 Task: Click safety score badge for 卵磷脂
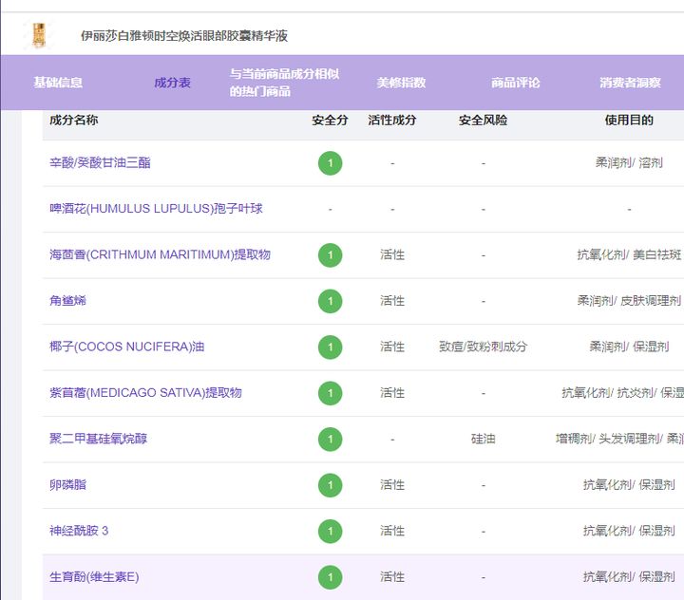pos(331,485)
